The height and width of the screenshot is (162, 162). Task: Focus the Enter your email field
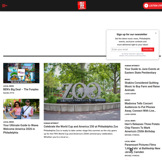pyautogui.click(x=126, y=49)
